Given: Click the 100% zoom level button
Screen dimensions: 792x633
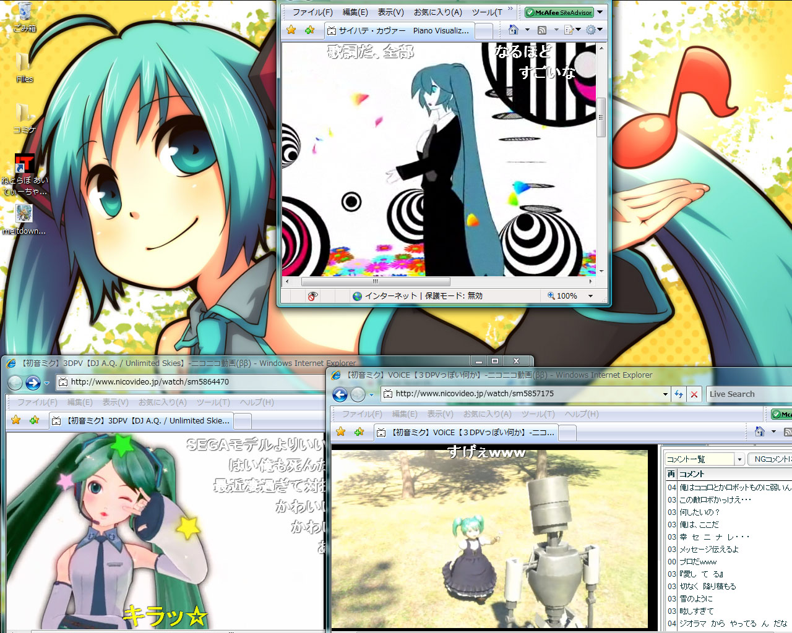Looking at the screenshot, I should (562, 296).
